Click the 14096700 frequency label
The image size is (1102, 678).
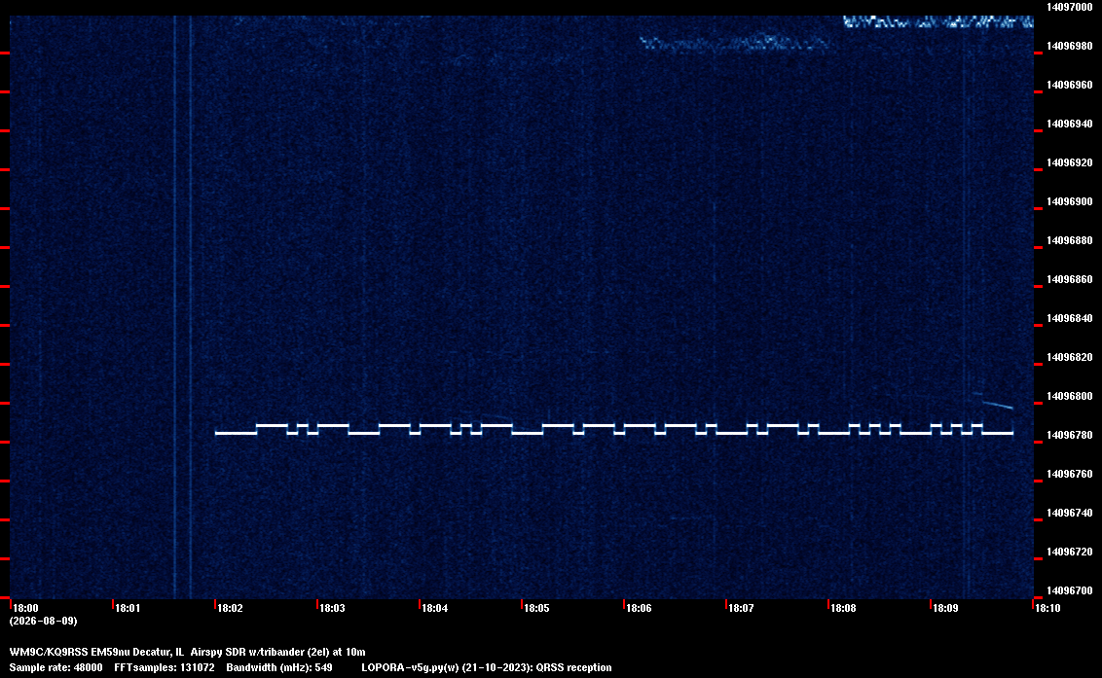click(x=1070, y=590)
